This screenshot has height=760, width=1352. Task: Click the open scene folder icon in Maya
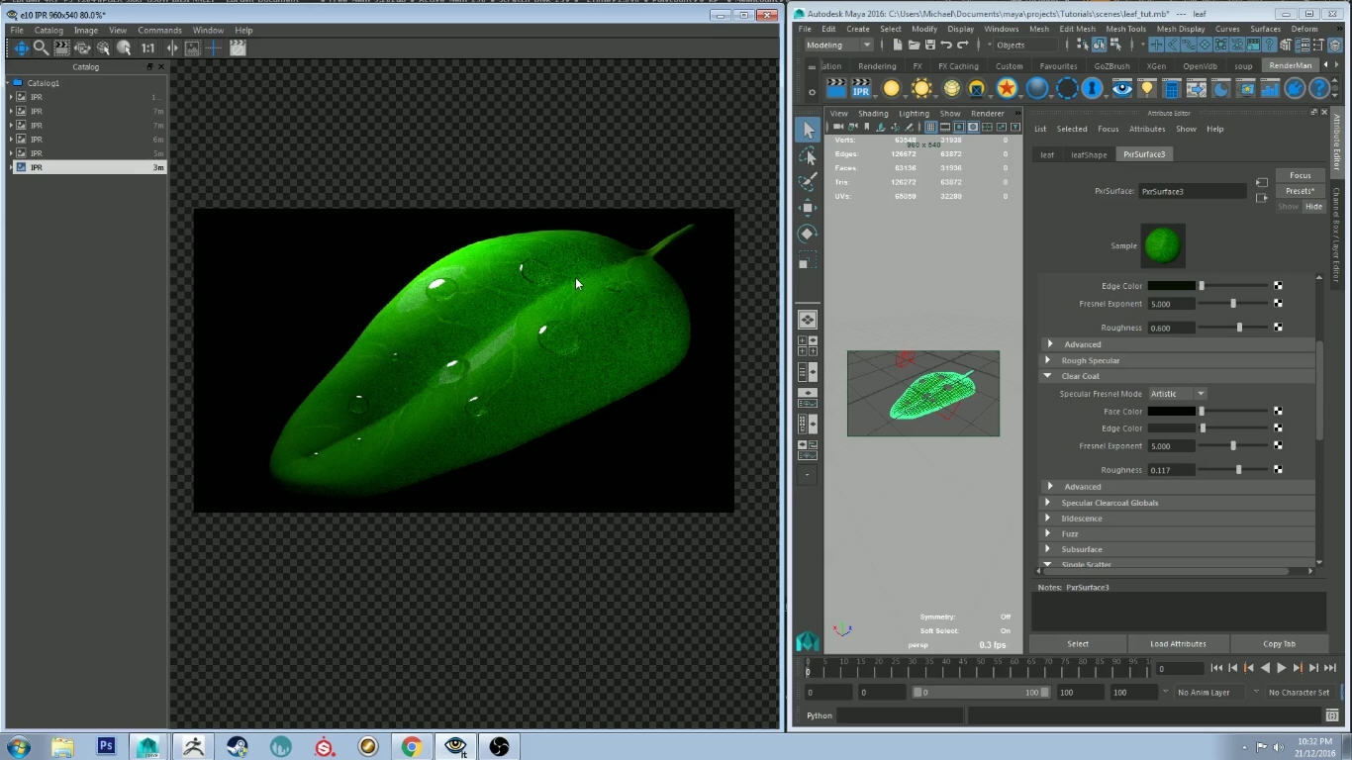click(914, 46)
